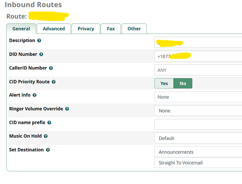This screenshot has height=184, width=242.
Task: Open the Straight To Voicemail dropdown
Action: (198, 163)
